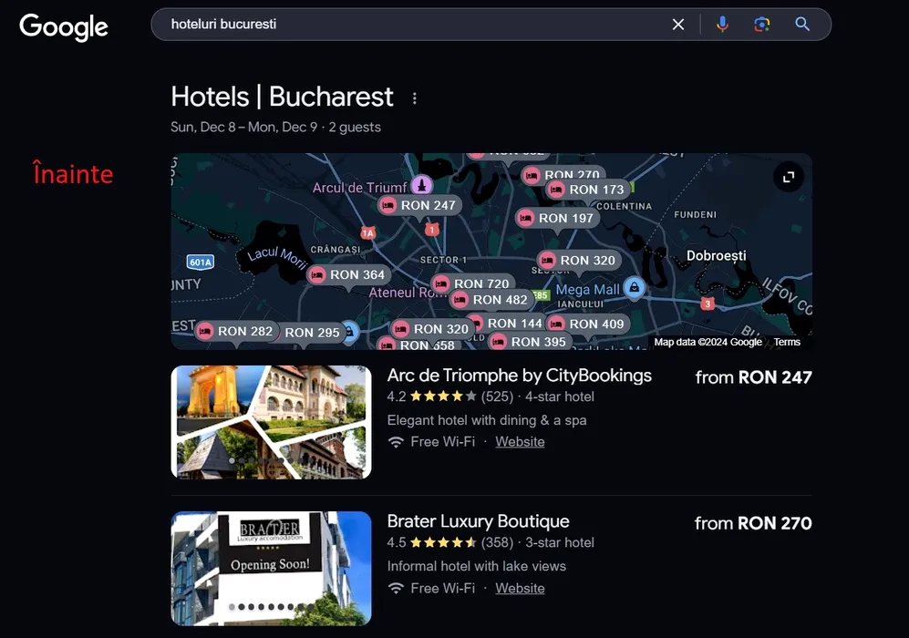
Task: Select the RON 247 map price pin
Action: point(420,205)
